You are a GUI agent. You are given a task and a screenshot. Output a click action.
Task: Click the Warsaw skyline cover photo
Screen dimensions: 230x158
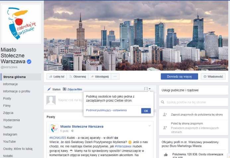click(x=136, y=35)
